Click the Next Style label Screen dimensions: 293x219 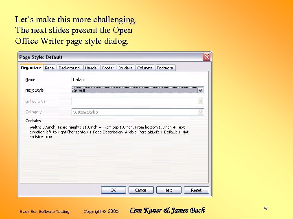tap(35, 90)
